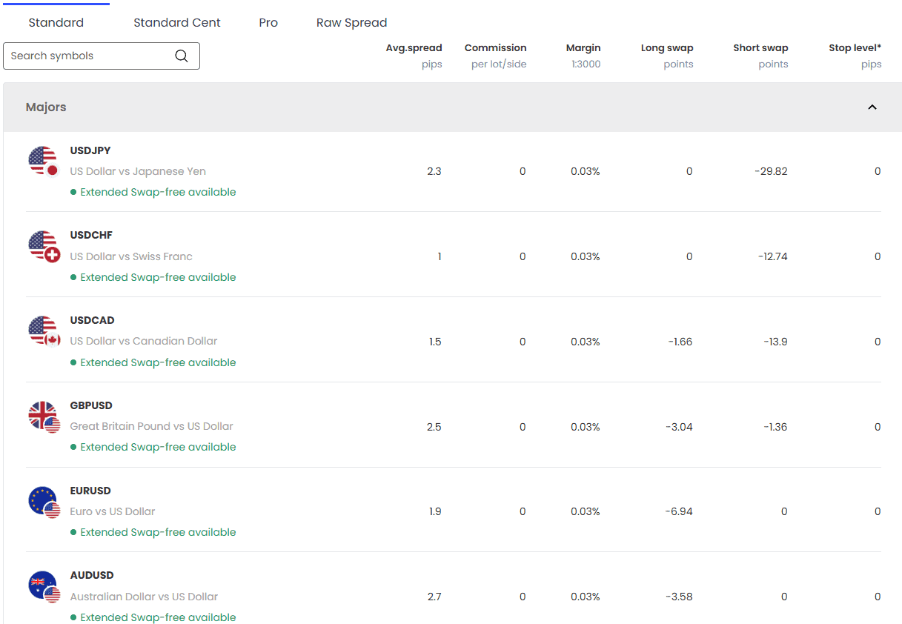Click AUDUSD Extended Swap-free available label

pos(153,617)
